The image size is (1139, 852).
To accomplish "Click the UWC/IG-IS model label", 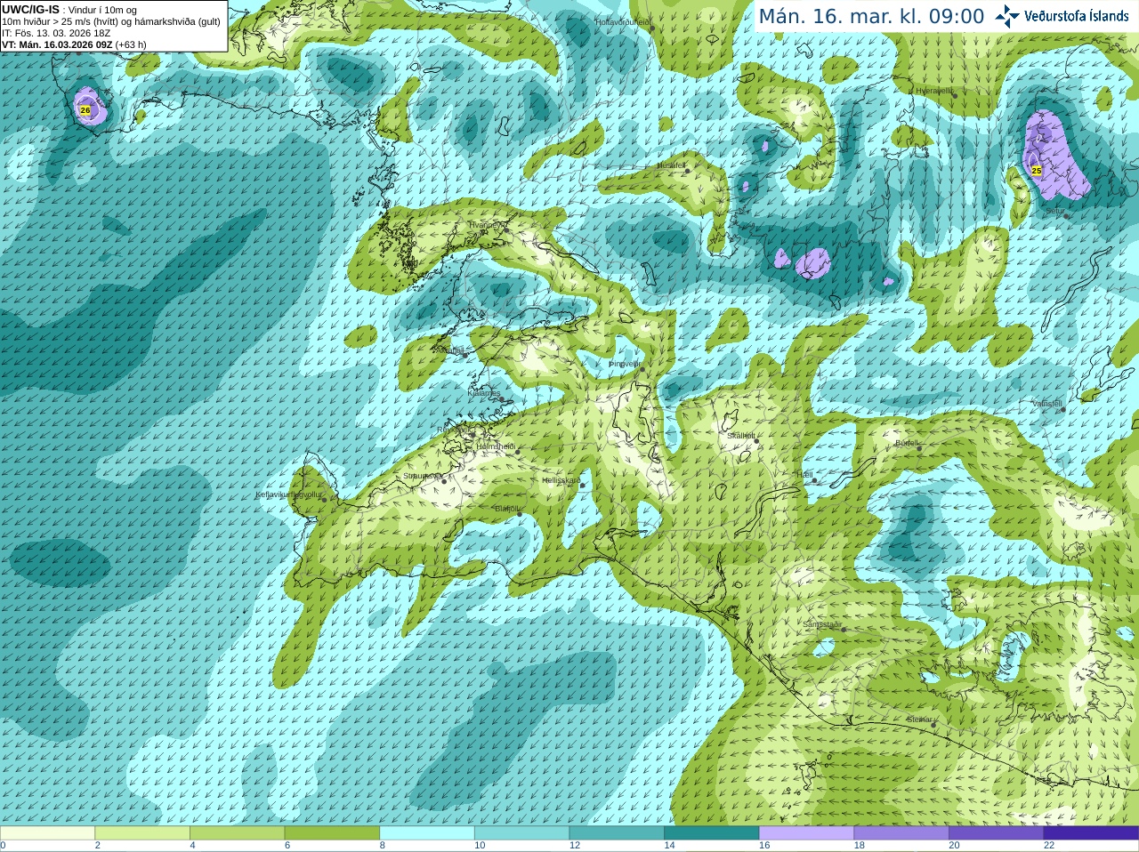I will [x=30, y=10].
